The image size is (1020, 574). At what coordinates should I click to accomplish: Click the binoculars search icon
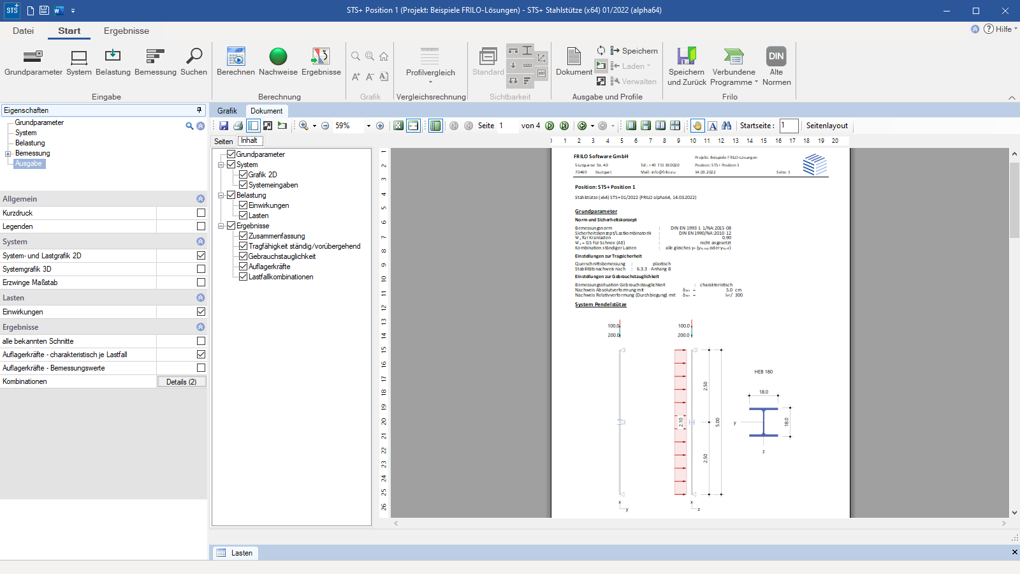[x=727, y=126]
